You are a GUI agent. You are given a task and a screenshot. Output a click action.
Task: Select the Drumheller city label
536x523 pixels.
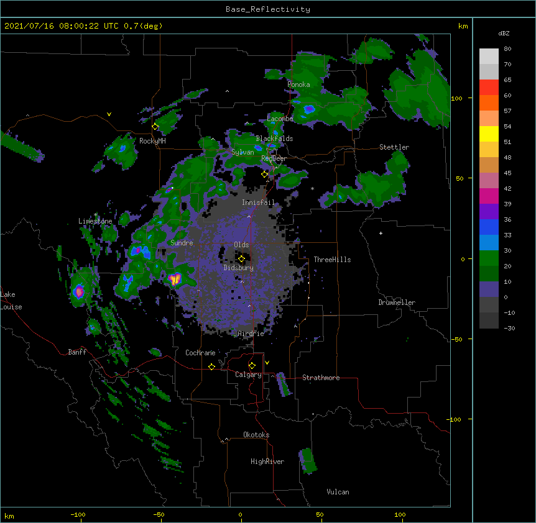click(397, 302)
